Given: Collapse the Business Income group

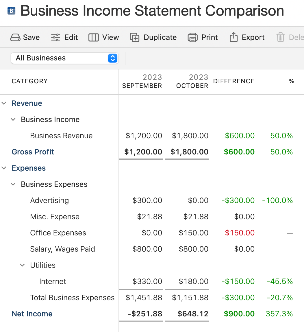Looking at the screenshot, I should tap(13, 119).
